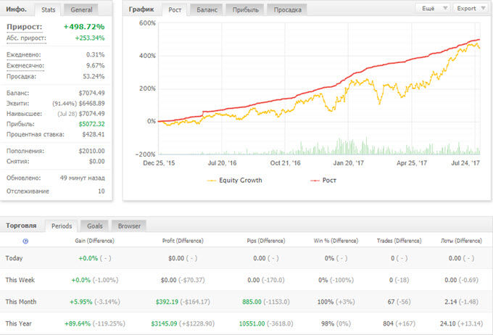Viewport: 493px width, 335px height.
Task: Select the Today row label
Action: pyautogui.click(x=14, y=258)
